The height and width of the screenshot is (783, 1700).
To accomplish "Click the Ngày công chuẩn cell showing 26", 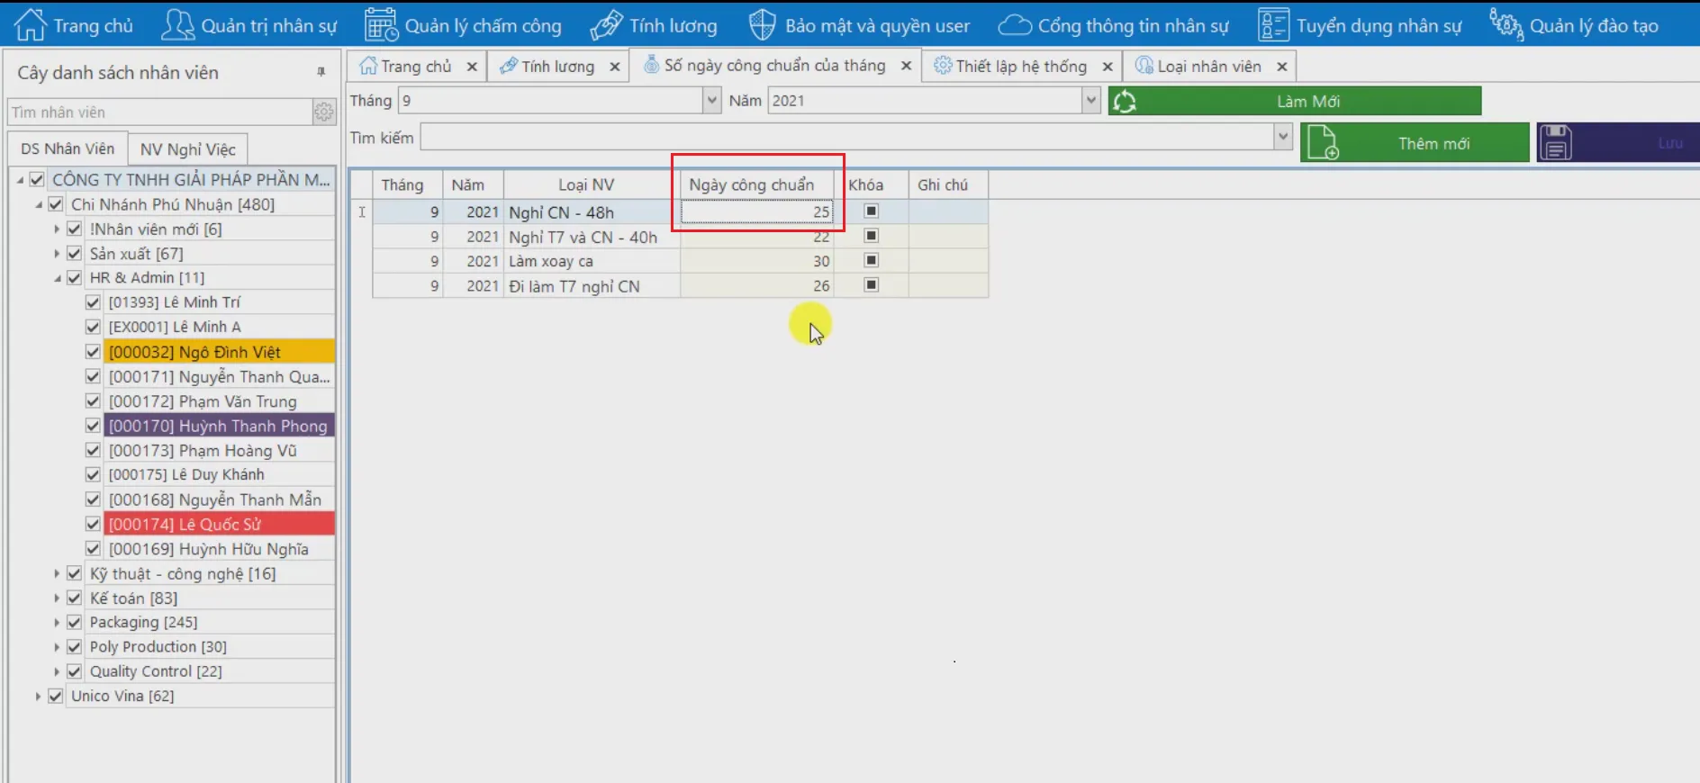I will [x=756, y=286].
